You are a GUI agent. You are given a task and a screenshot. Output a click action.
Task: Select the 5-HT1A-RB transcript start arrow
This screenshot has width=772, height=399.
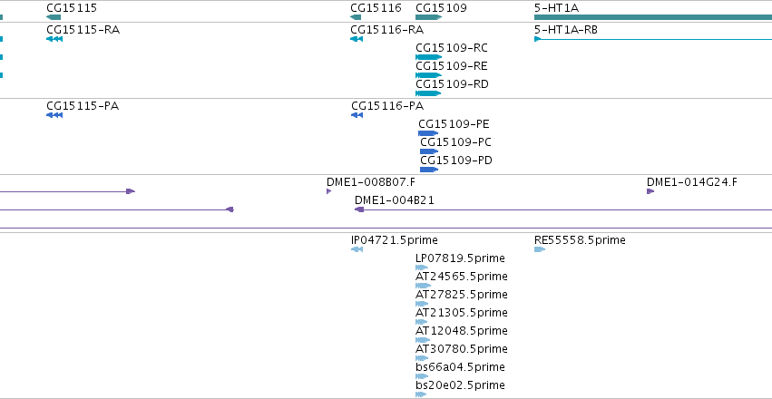coord(538,39)
